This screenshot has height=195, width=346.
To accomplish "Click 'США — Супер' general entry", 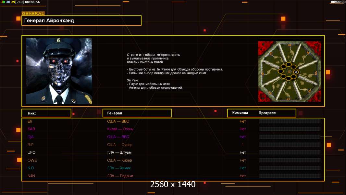I will [x=120, y=145].
